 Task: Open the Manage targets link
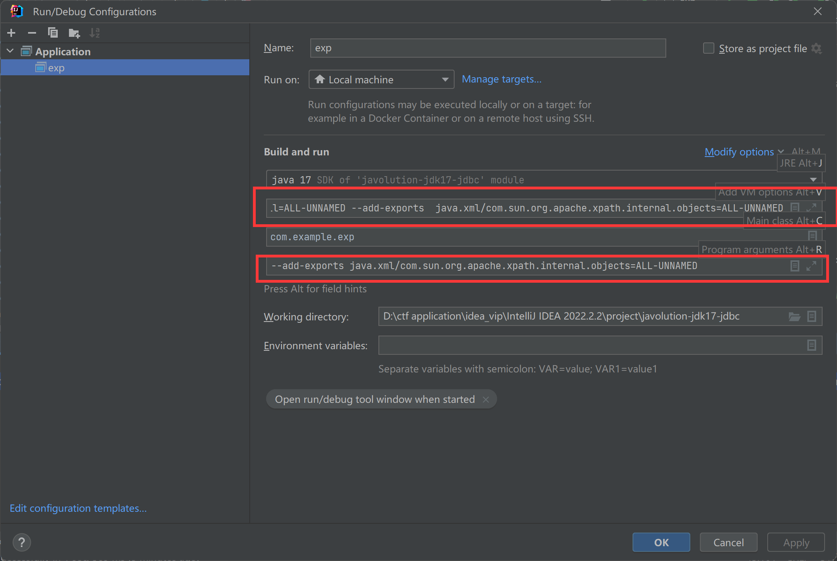(x=501, y=79)
